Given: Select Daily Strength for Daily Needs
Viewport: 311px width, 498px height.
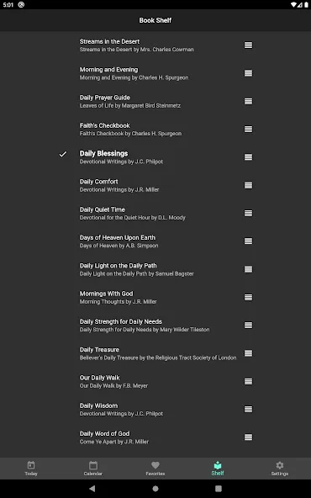Looking at the screenshot, I should point(155,326).
